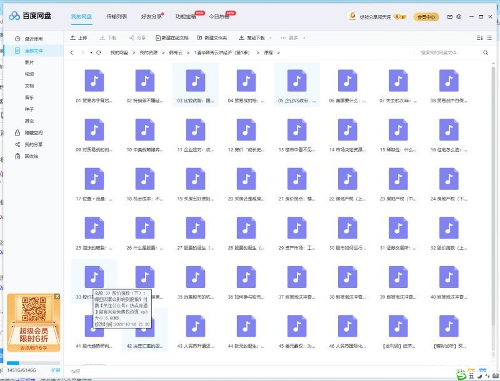Click the 下载 download button
The height and width of the screenshot is (381, 500).
(108, 38)
